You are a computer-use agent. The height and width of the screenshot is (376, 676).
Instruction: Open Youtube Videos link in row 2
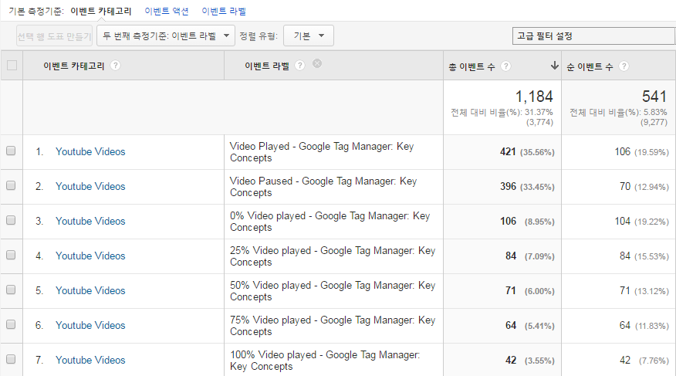(x=90, y=186)
